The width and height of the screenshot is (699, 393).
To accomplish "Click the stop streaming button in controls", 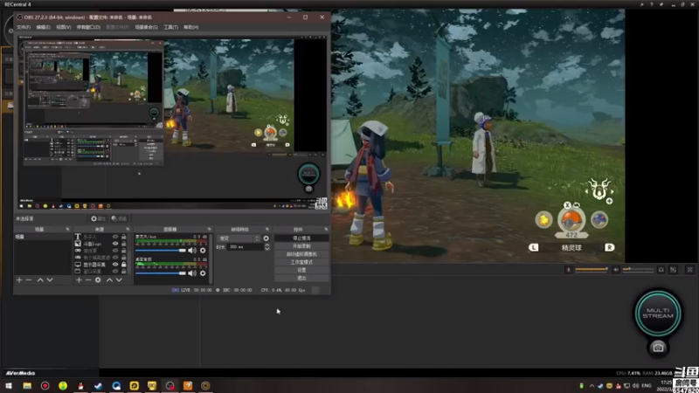I will (301, 238).
